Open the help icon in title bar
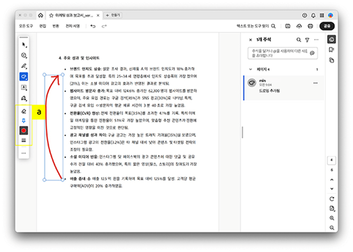The image size is (353, 252). tap(305, 16)
